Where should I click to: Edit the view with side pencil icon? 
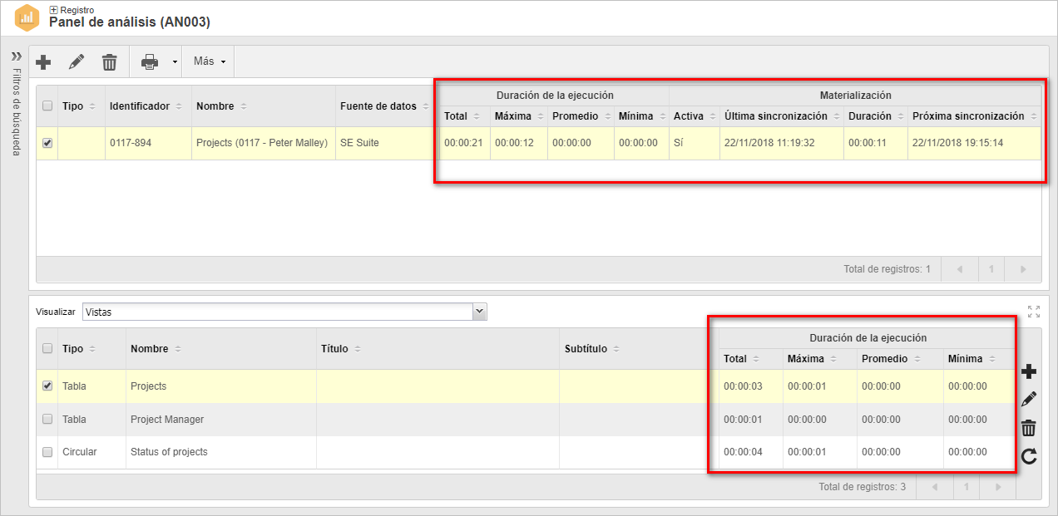click(x=1029, y=399)
